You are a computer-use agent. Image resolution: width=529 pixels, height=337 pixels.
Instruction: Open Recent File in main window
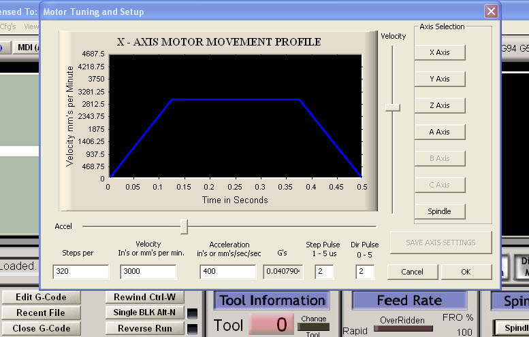pos(41,313)
